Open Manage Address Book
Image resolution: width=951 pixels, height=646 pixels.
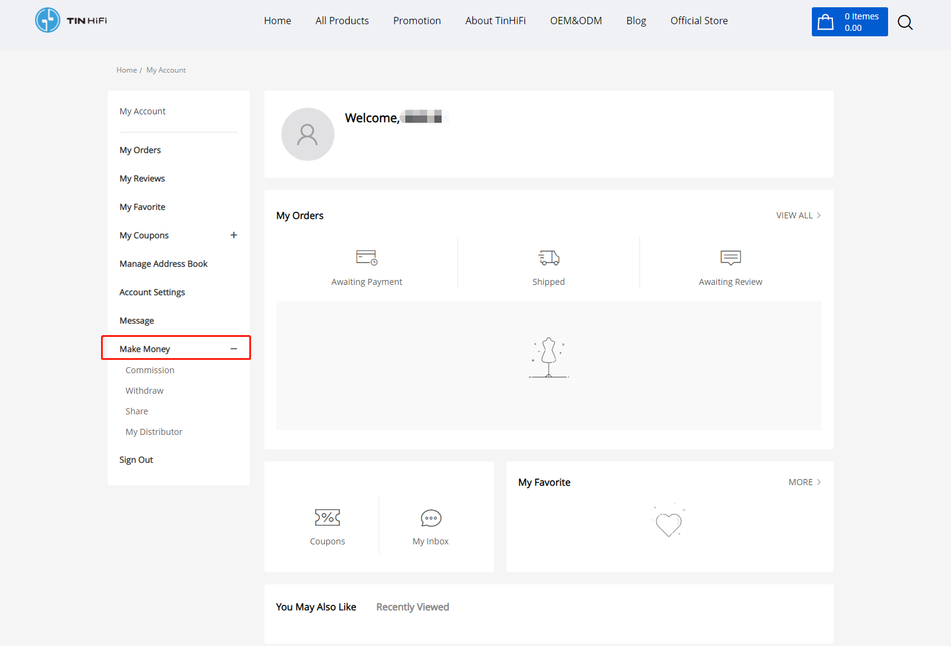(x=163, y=264)
